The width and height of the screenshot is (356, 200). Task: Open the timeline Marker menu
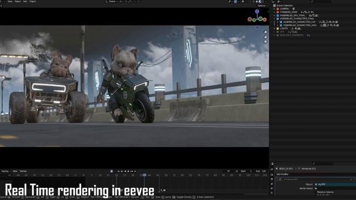click(23, 171)
